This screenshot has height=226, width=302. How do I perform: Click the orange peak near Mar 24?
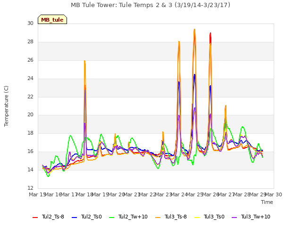(179, 42)
